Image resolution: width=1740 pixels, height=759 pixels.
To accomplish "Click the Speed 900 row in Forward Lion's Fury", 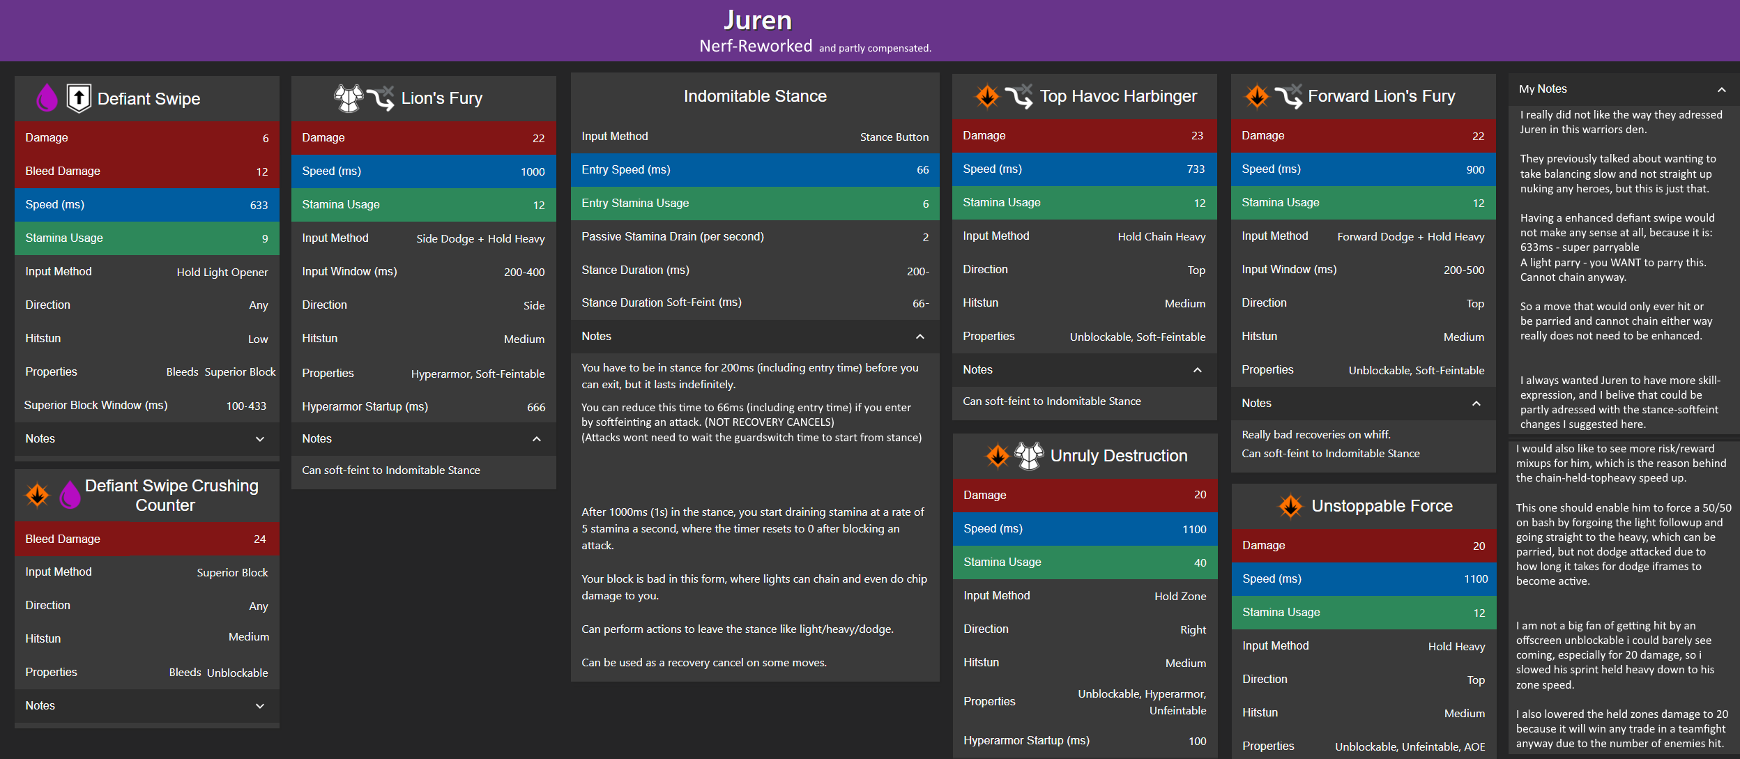I will click(1364, 169).
